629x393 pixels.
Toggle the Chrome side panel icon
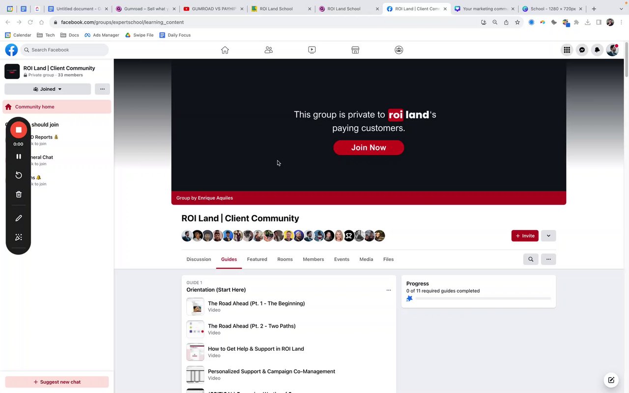tap(599, 22)
